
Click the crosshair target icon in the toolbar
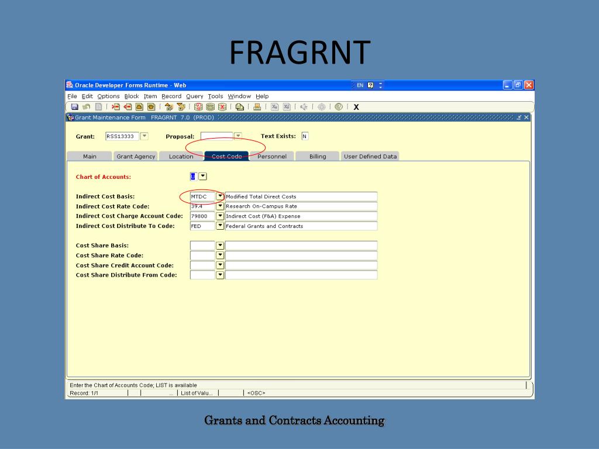(x=322, y=107)
